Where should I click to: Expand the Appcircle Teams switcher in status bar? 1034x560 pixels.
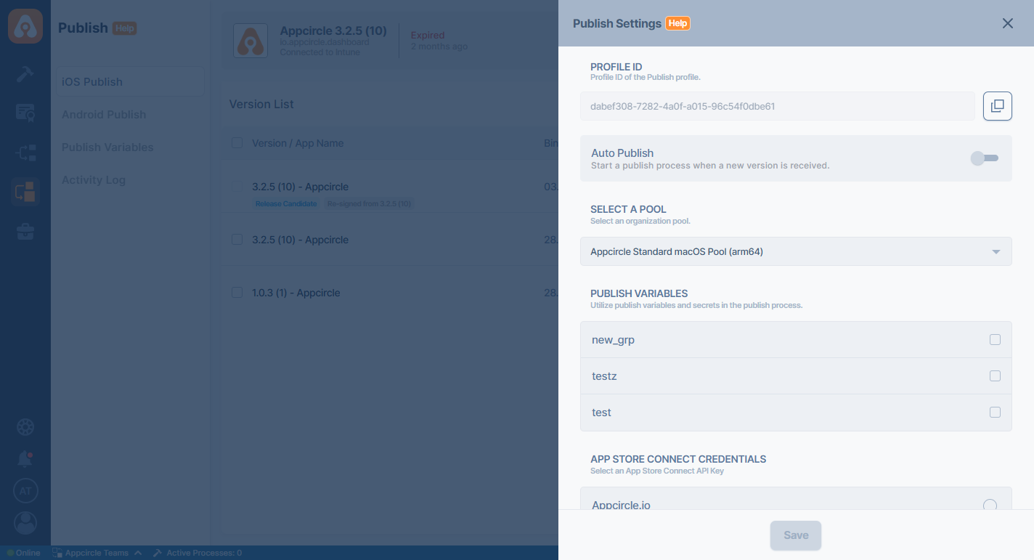tap(97, 552)
